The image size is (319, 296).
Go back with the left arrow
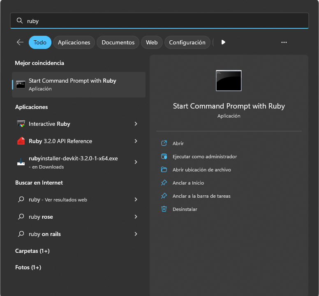pos(20,42)
